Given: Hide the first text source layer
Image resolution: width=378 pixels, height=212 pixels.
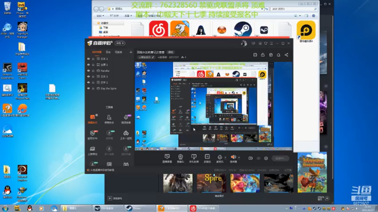Looking at the screenshot, I should [89, 59].
